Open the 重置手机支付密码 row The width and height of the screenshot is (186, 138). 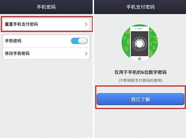tap(46, 24)
